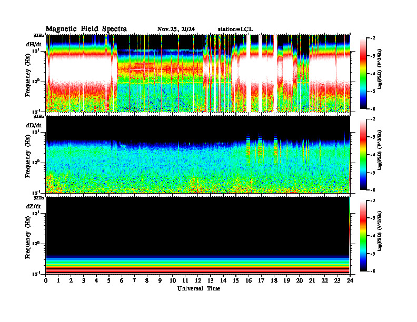Click hour 18 tick label on the time axis
The height and width of the screenshot is (322, 417).
click(x=274, y=280)
